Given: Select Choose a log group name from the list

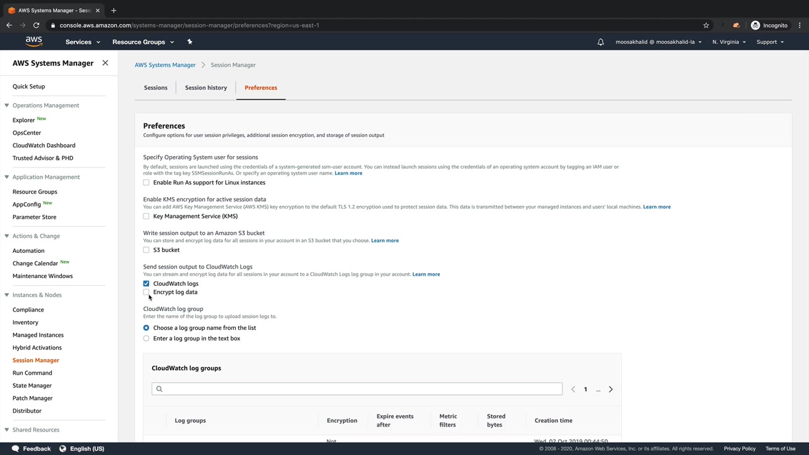Looking at the screenshot, I should tap(146, 328).
